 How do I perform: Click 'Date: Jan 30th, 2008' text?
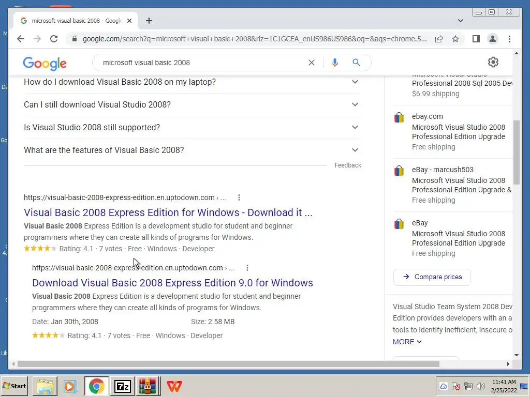pos(65,322)
